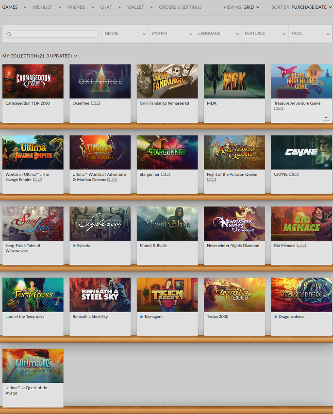Click 'Beneath a Steel Sky' title text
The image size is (333, 414).
point(90,316)
